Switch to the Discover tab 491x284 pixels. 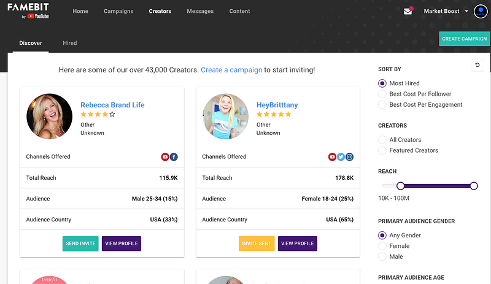point(31,43)
